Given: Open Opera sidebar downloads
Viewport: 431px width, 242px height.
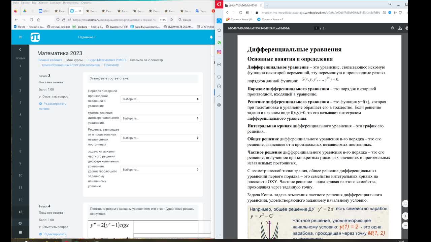Looking at the screenshot, I should point(219,95).
